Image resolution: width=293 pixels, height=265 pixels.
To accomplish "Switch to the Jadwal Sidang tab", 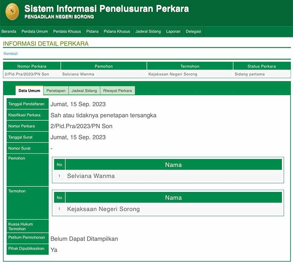I will [84, 91].
